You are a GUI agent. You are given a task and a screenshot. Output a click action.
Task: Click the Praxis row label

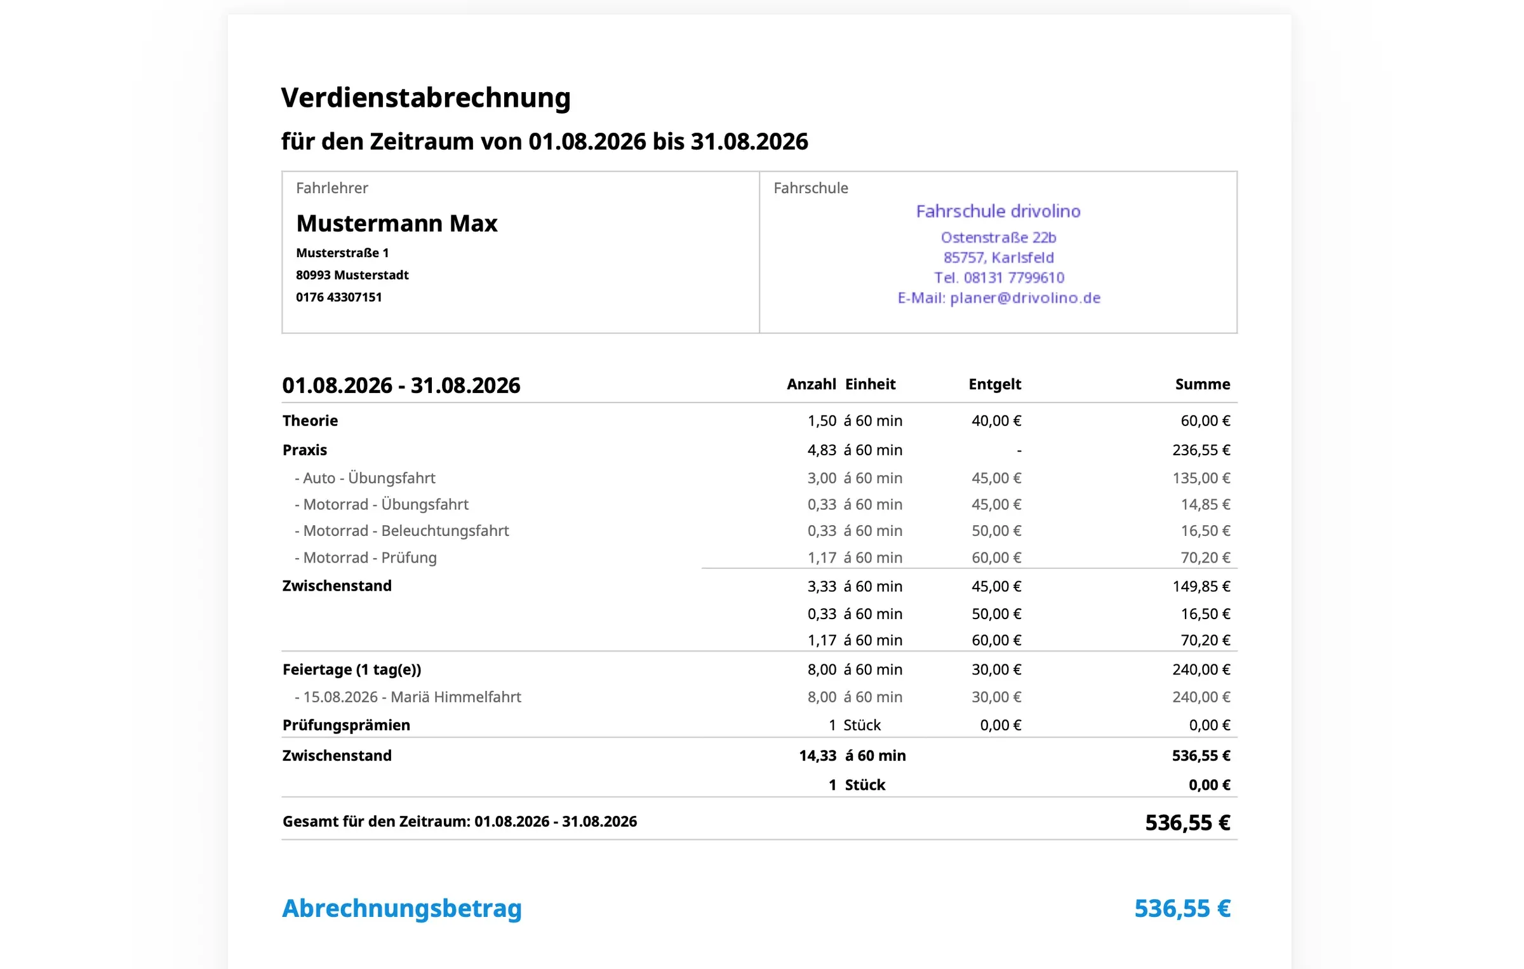[x=305, y=450]
